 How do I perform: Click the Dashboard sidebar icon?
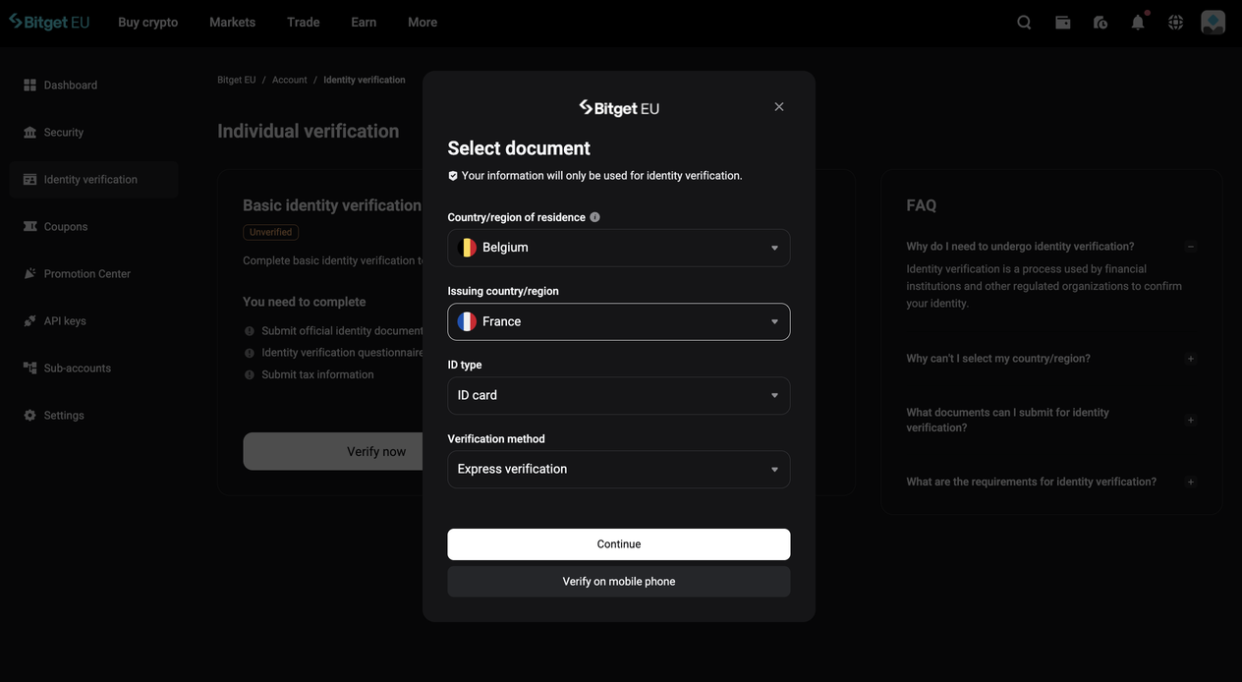coord(29,85)
